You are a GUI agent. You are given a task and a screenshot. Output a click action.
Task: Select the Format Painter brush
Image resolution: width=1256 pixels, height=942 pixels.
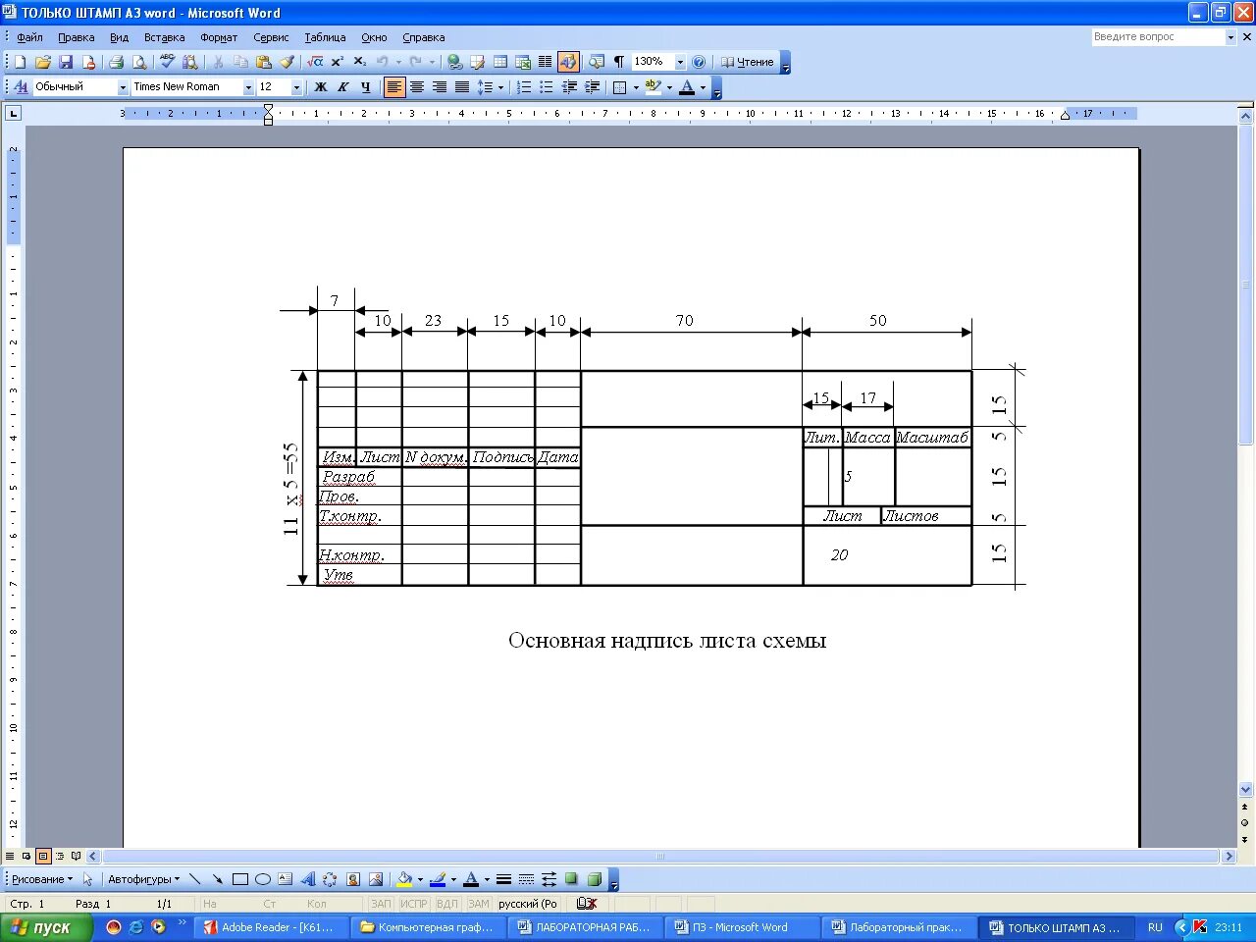[287, 62]
